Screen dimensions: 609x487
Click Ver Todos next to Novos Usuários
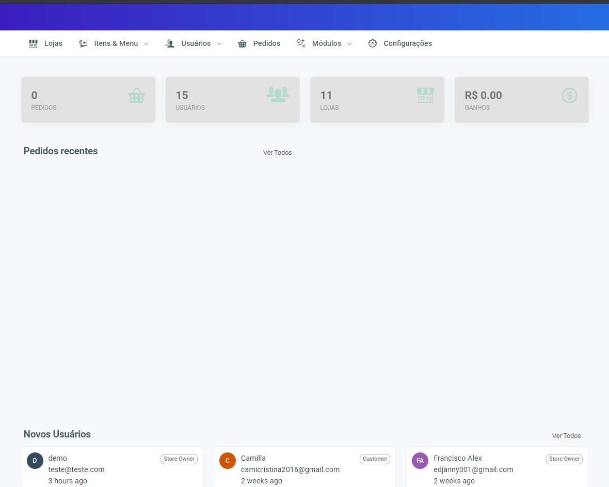point(566,436)
